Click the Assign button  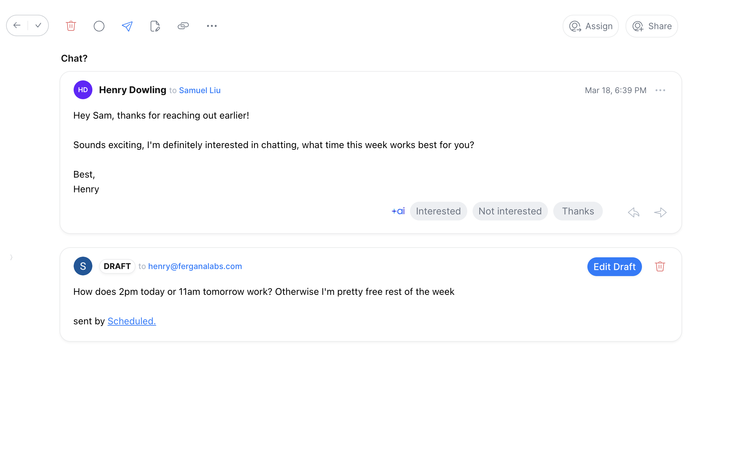click(591, 26)
